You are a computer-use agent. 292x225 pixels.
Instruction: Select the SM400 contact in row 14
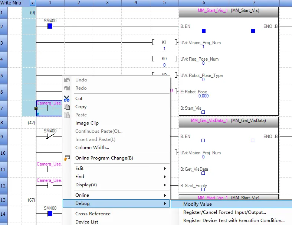(50, 214)
